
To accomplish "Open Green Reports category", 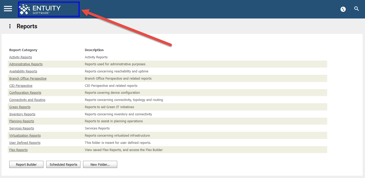I will 20,107.
